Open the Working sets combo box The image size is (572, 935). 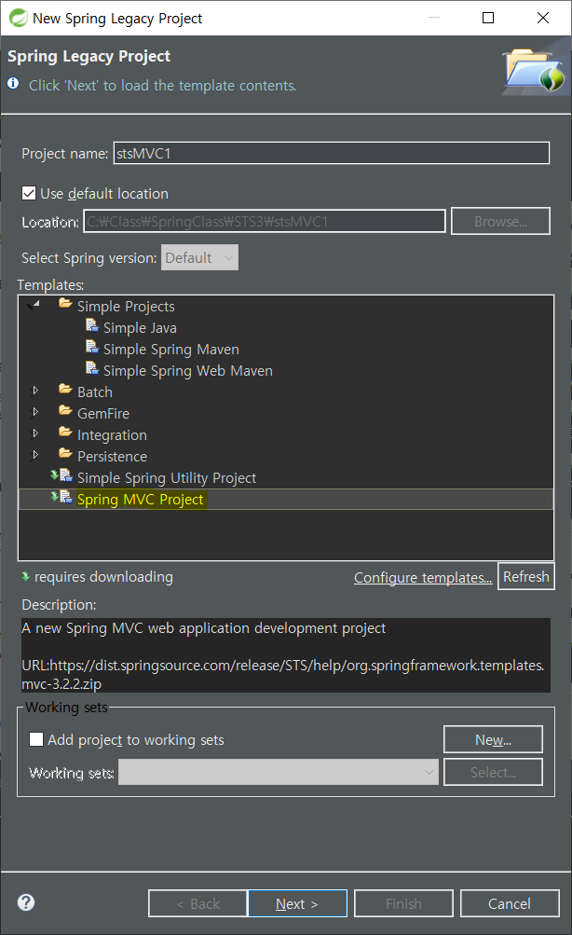click(279, 772)
